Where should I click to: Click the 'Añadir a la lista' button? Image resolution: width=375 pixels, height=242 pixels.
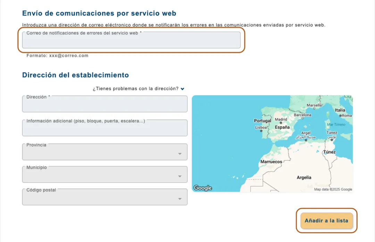click(326, 220)
